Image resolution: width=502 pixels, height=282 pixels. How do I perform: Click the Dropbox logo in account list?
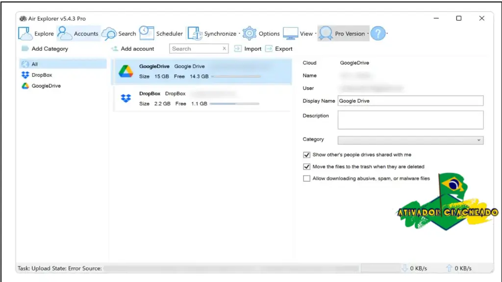pos(126,98)
